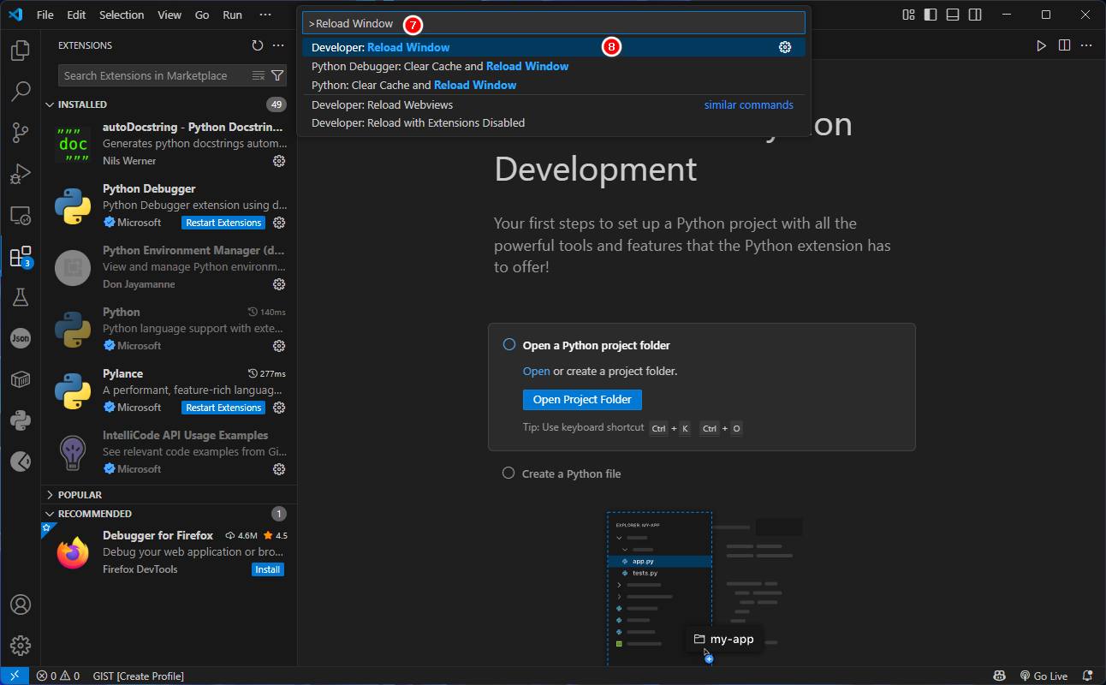Open the Python view in activity bar
This screenshot has width=1106, height=685.
pyautogui.click(x=21, y=420)
